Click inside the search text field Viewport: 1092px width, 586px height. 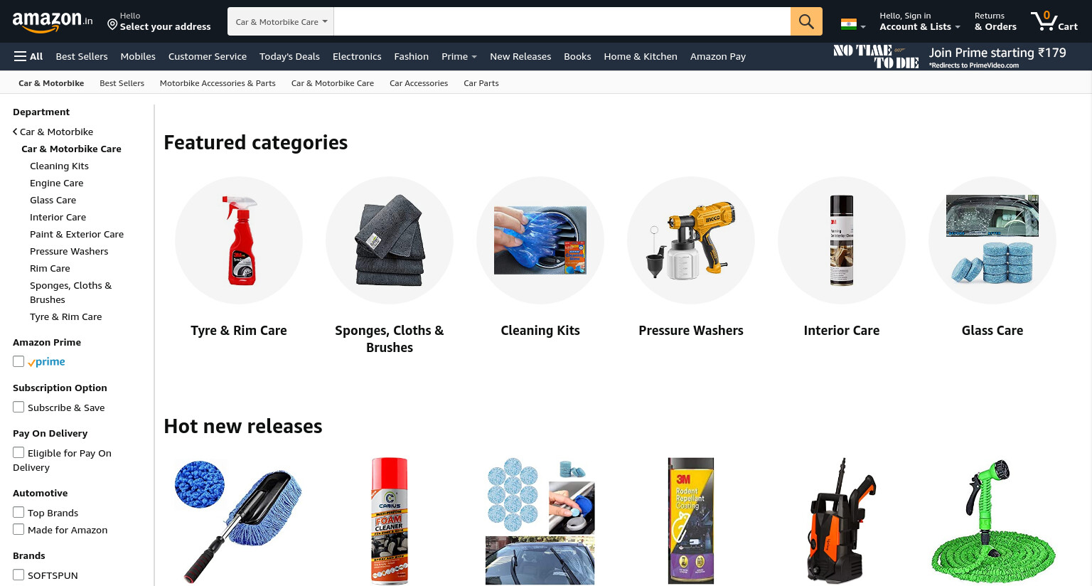pos(562,21)
